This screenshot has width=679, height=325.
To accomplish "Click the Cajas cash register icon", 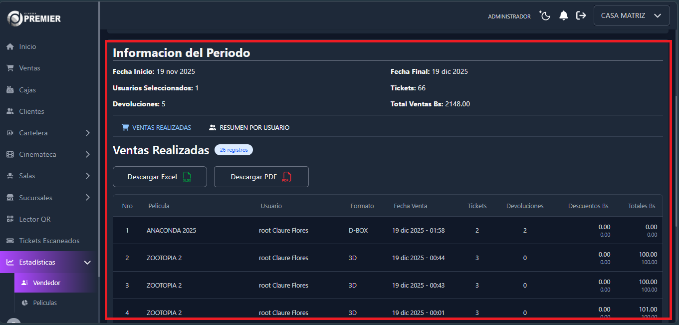I will tap(10, 90).
